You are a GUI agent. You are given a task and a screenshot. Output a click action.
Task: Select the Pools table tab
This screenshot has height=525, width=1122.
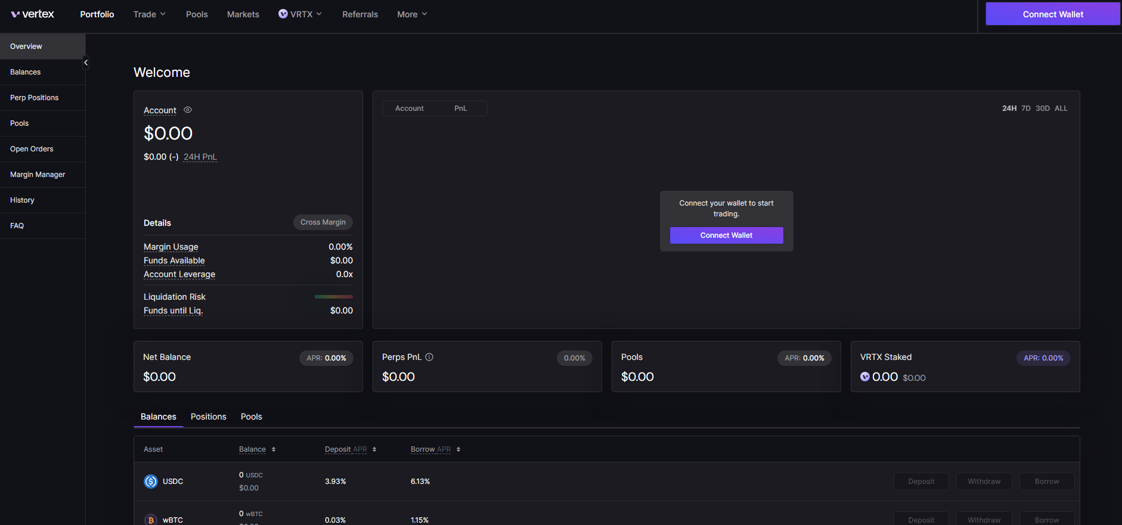click(x=252, y=417)
